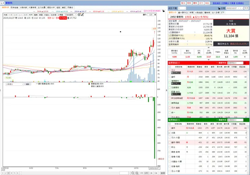Tick the checkbox for 新加坡商瑞銀 row

[170, 98]
